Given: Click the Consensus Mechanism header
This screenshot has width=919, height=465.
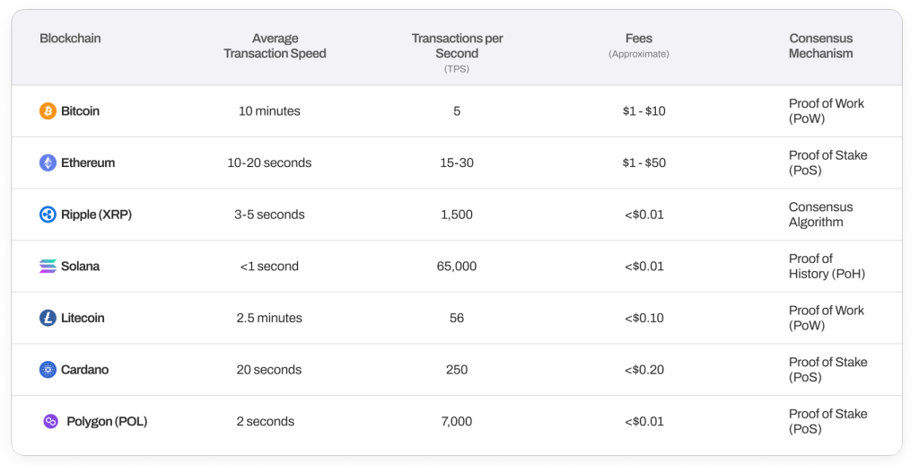Looking at the screenshot, I should 820,46.
